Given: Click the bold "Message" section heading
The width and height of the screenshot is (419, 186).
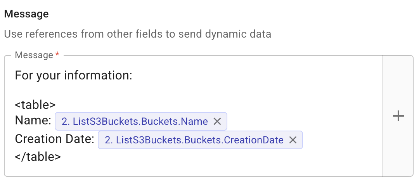Looking at the screenshot, I should pos(26,14).
